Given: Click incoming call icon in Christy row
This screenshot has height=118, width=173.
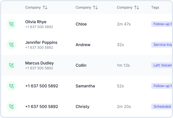Looking at the screenshot, I should pos(11,107).
